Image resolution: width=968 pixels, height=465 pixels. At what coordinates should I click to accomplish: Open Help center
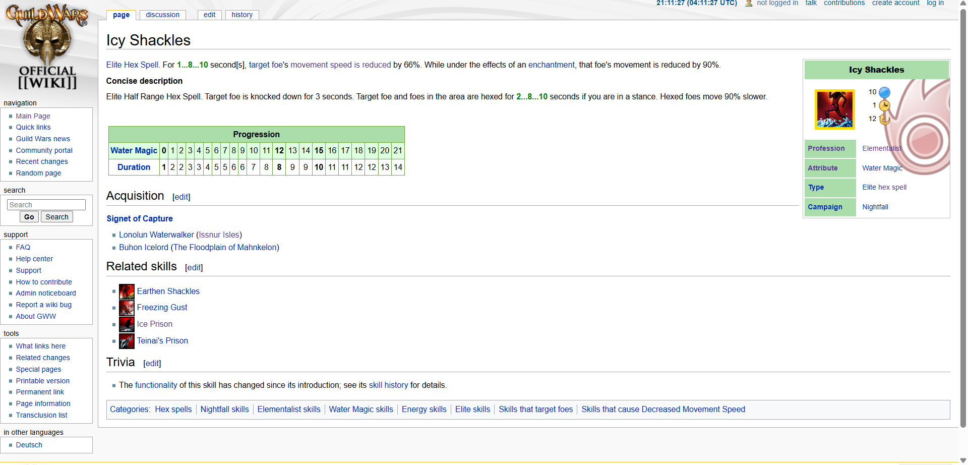(34, 259)
